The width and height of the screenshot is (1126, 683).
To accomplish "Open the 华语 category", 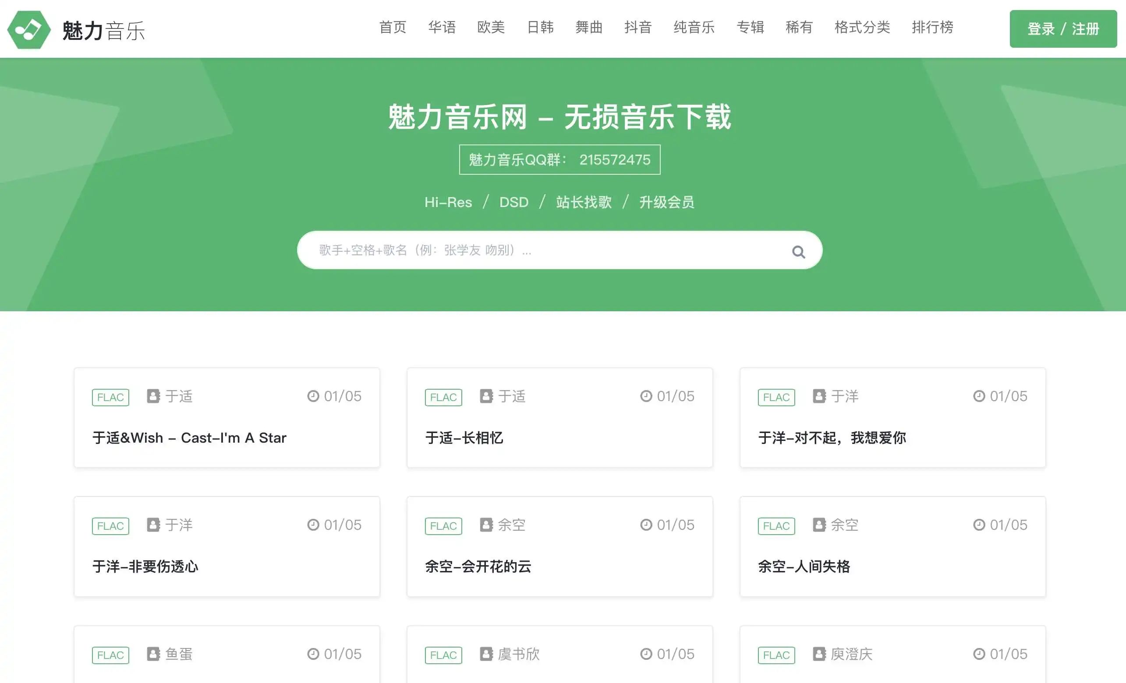I will click(442, 28).
